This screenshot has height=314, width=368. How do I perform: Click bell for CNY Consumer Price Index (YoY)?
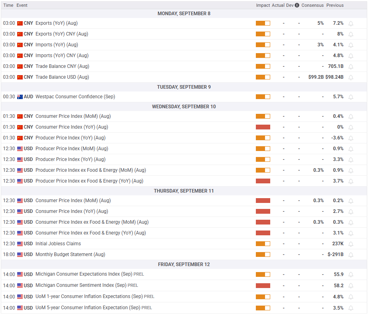(x=350, y=127)
